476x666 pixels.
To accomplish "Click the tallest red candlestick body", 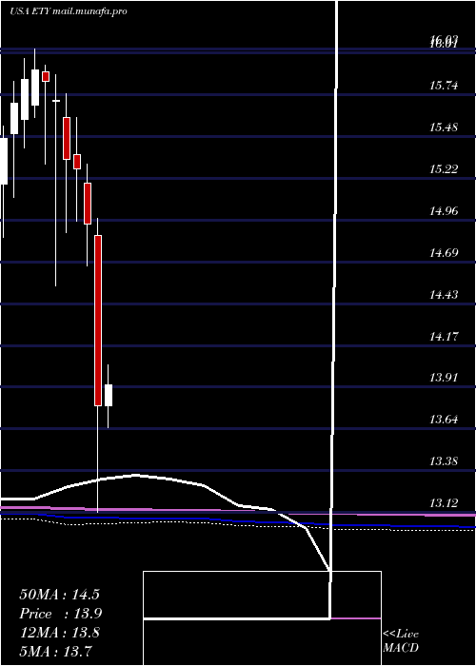I will pos(98,321).
